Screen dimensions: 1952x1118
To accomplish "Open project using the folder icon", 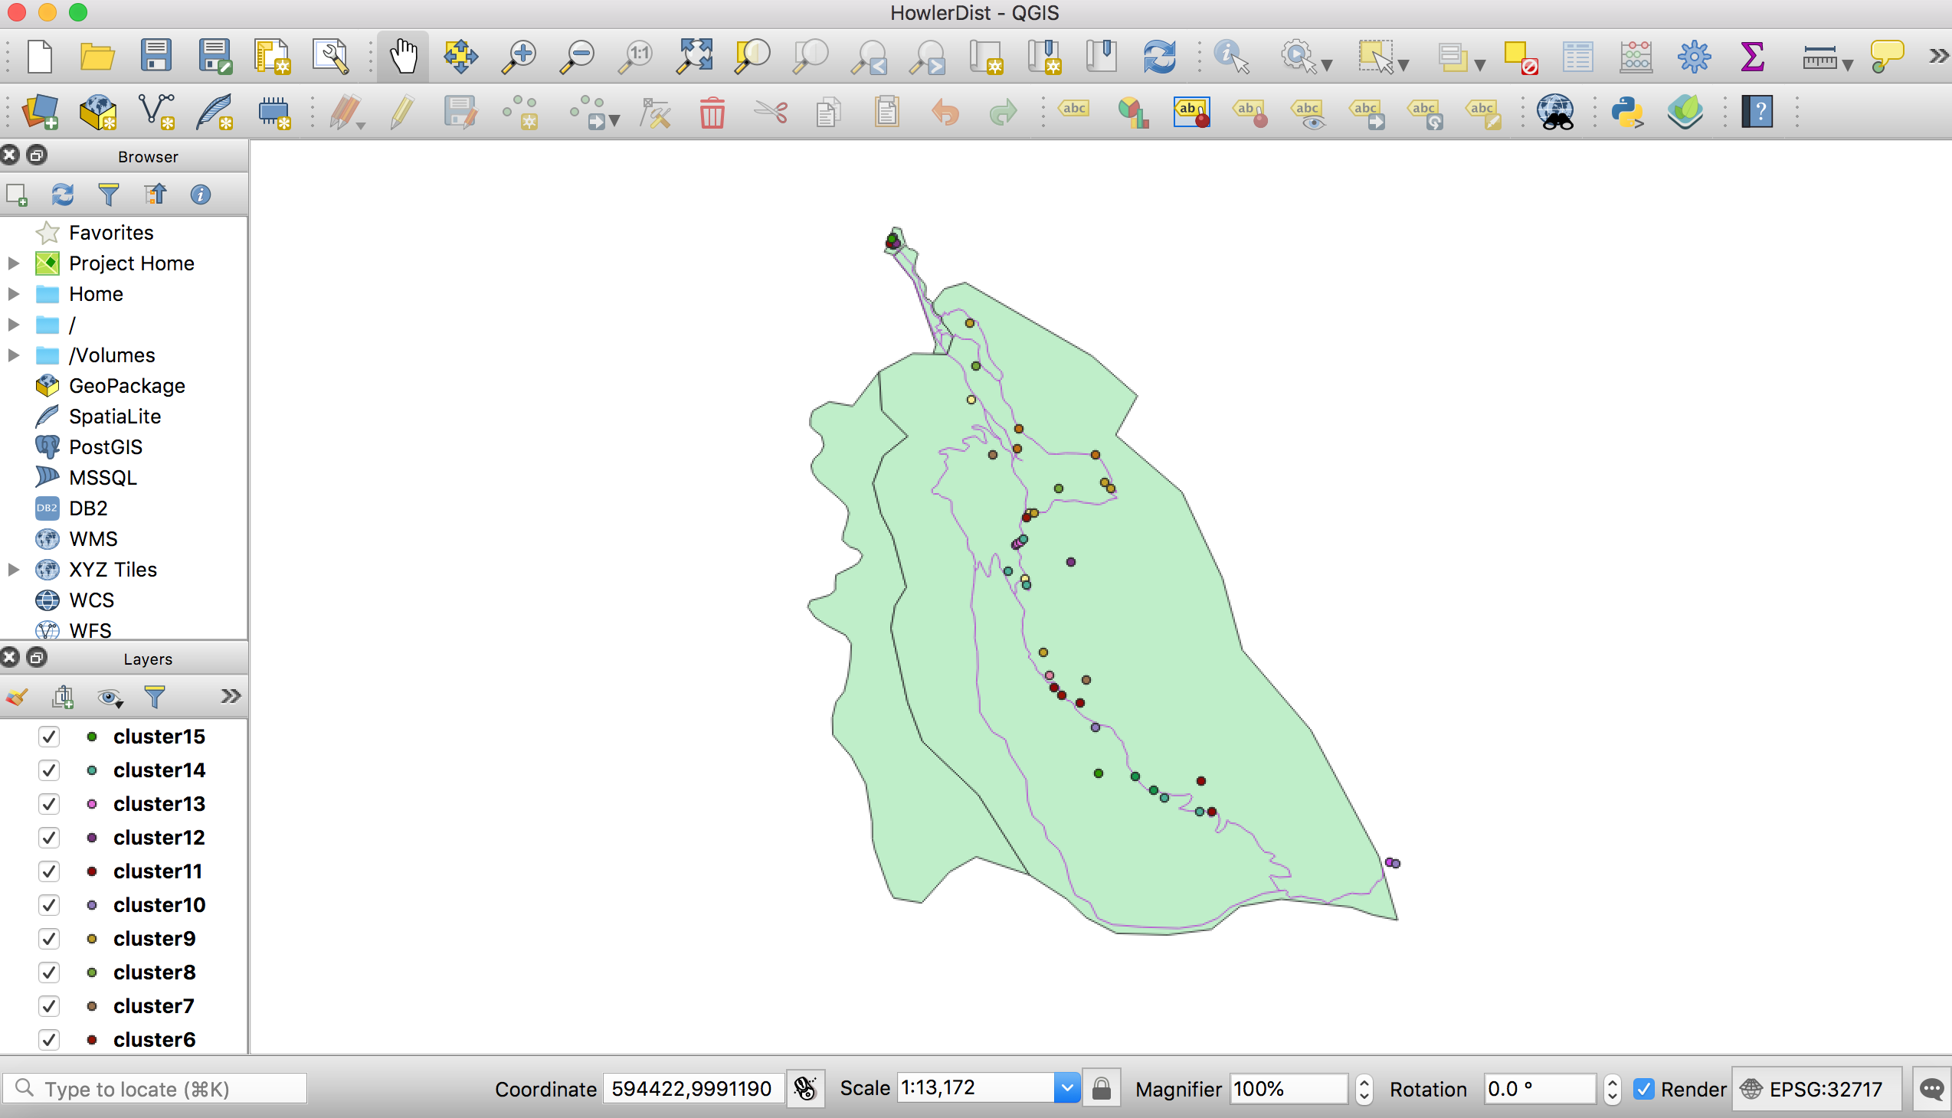I will [97, 56].
